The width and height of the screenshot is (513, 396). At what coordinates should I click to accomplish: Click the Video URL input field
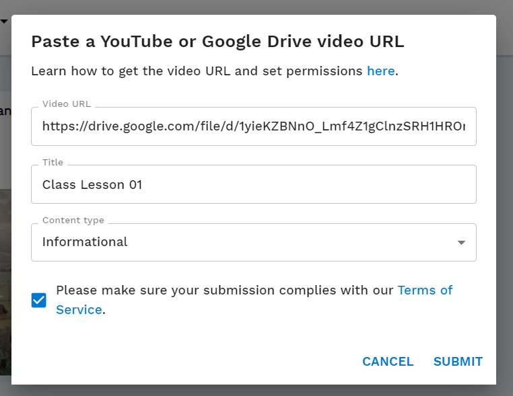253,126
